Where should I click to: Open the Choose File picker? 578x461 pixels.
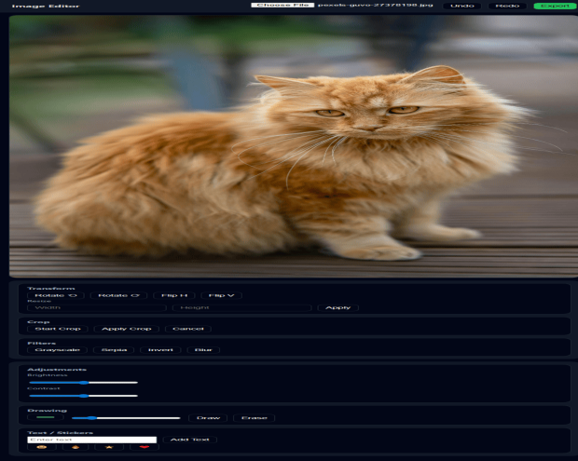coord(282,6)
